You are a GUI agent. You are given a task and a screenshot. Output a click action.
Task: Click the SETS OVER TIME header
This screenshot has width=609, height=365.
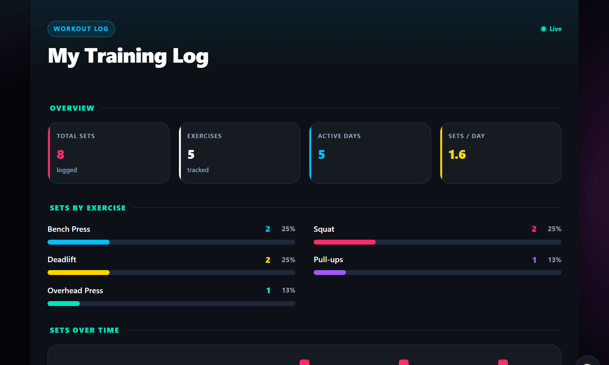[x=84, y=330]
